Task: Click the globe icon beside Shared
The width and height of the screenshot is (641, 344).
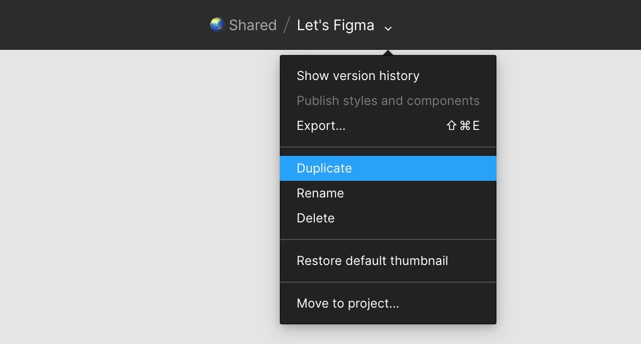Action: [x=217, y=24]
